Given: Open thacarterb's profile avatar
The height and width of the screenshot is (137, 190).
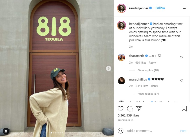Looking at the screenshot, I should pos(121,57).
